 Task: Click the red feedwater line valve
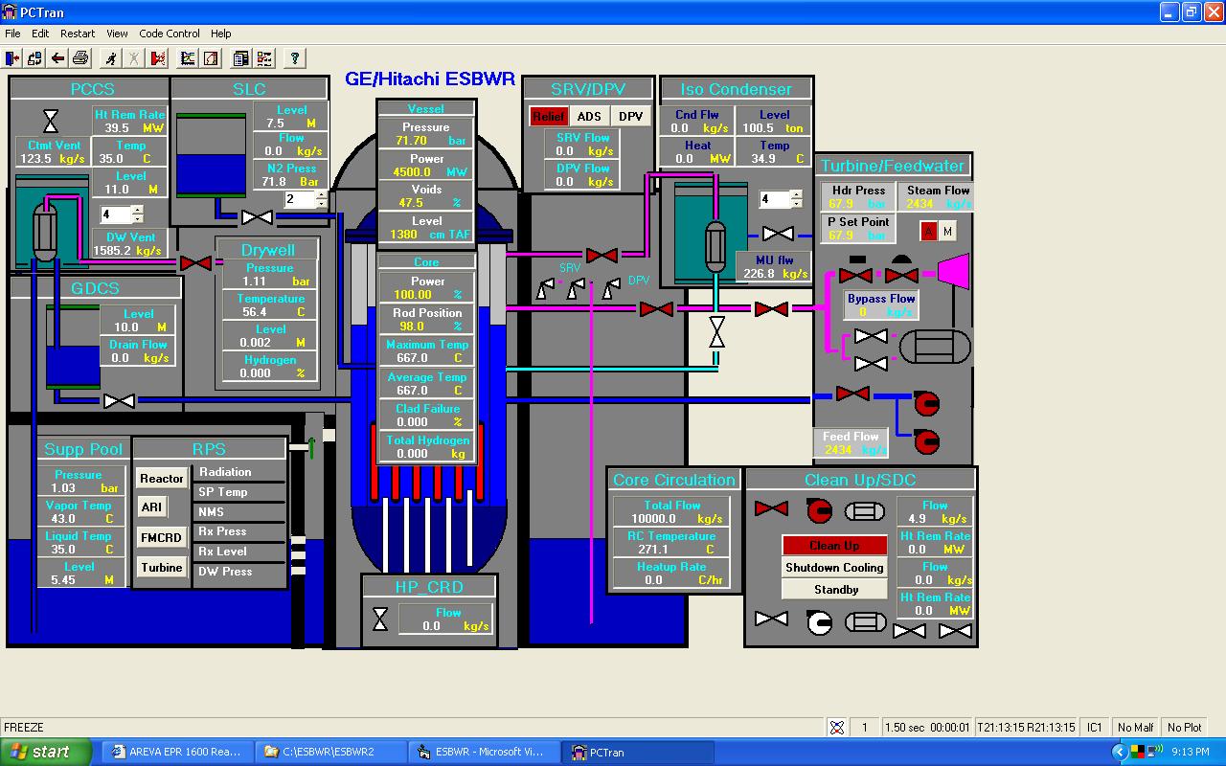coord(852,394)
